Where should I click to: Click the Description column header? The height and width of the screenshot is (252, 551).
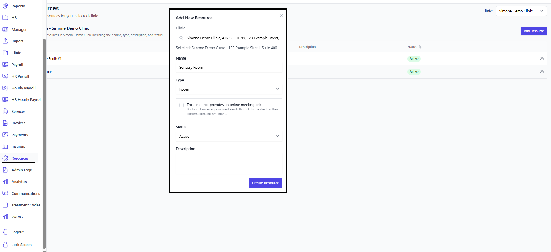click(307, 47)
